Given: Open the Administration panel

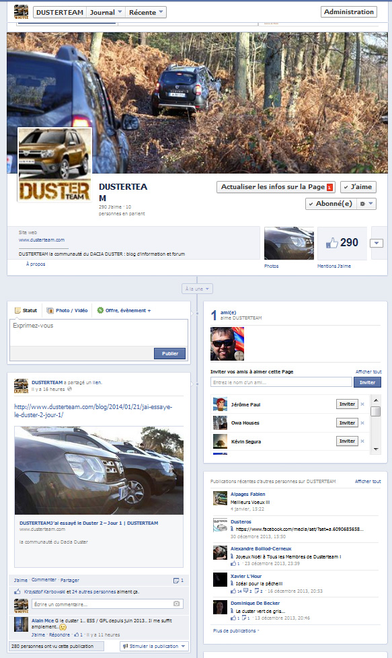Looking at the screenshot, I should [349, 11].
